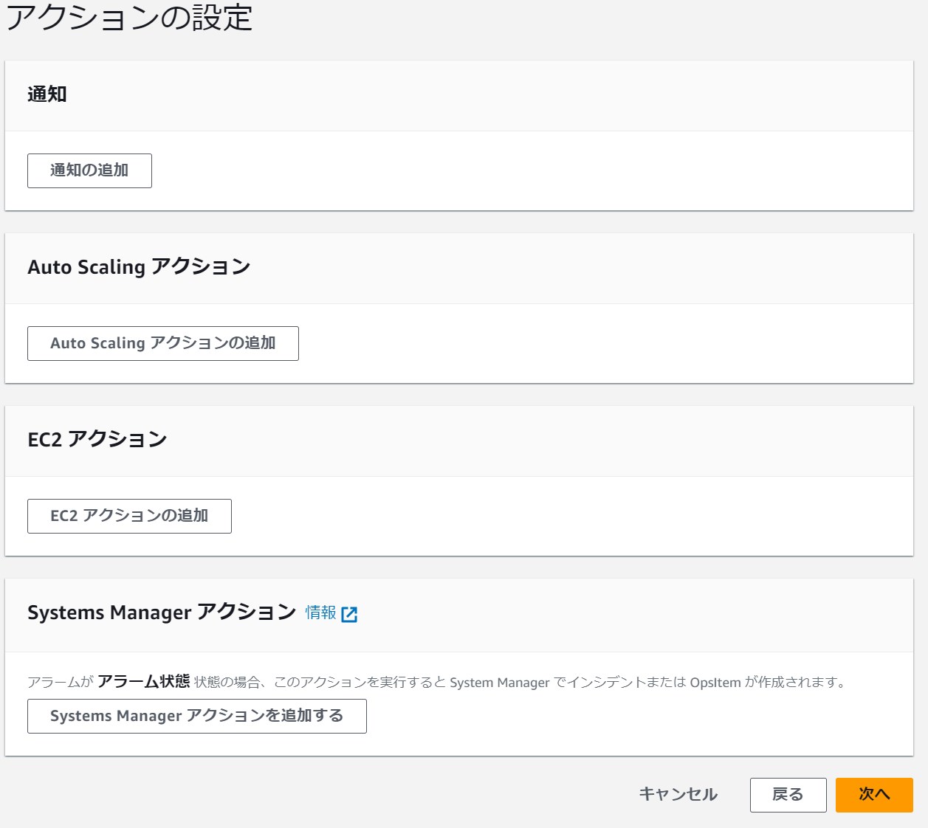Viewport: 928px width, 828px height.
Task: Click the EC2 アクション section header
Action: tap(97, 439)
